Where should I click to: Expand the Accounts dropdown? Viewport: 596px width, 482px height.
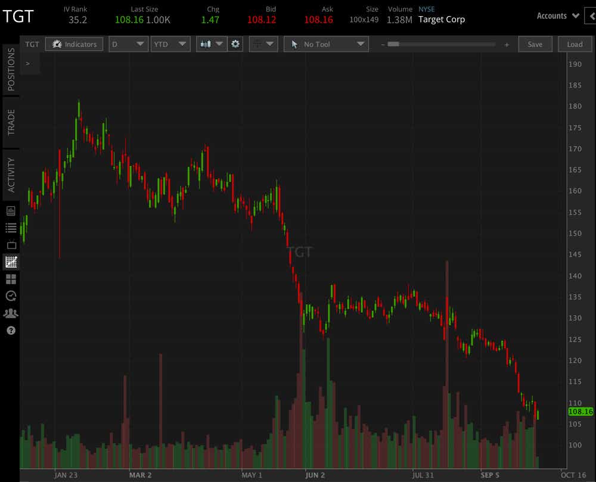558,16
